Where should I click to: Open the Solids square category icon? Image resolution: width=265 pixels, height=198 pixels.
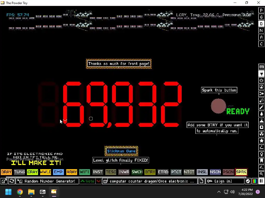[261, 127]
